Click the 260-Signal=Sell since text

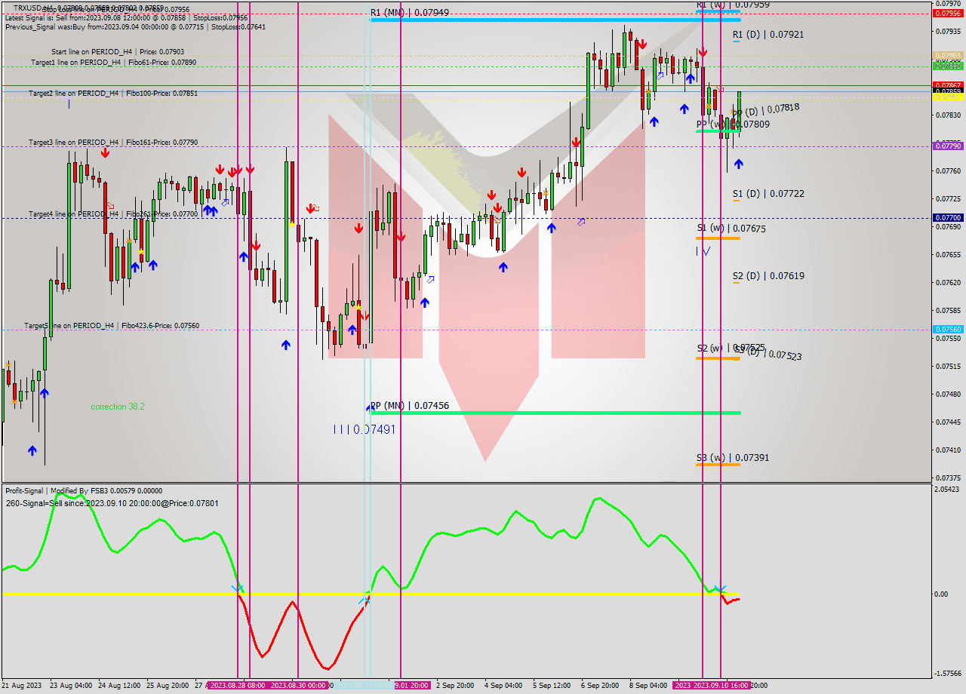tap(112, 503)
